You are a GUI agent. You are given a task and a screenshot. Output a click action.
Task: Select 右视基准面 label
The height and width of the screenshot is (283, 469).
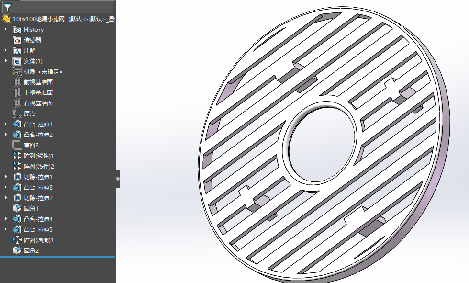coord(38,103)
